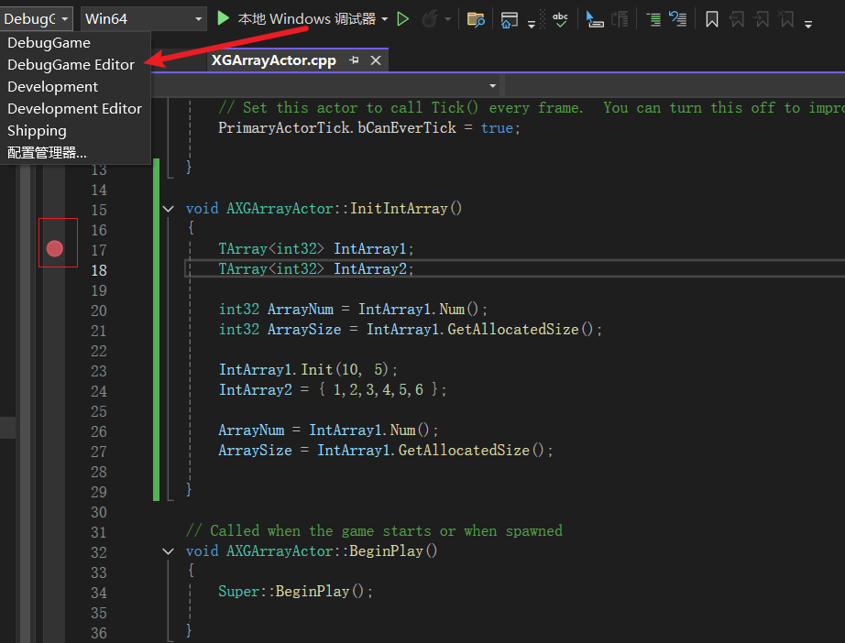Click the cursor selection toolbar icon
This screenshot has width=845, height=643.
pyautogui.click(x=594, y=20)
